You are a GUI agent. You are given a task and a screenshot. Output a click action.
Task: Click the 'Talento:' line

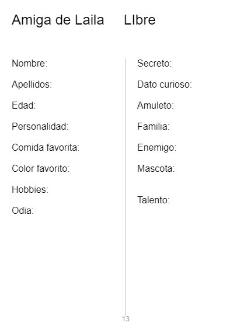pyautogui.click(x=153, y=200)
